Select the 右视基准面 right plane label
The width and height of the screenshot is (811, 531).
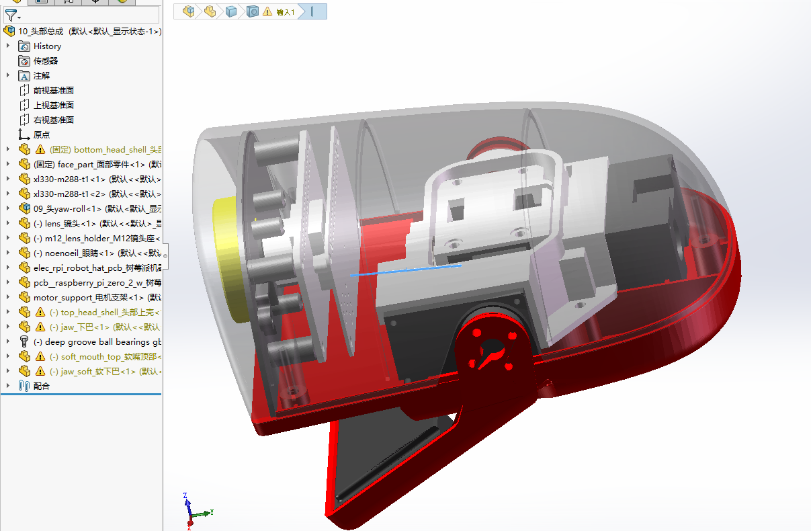click(54, 120)
